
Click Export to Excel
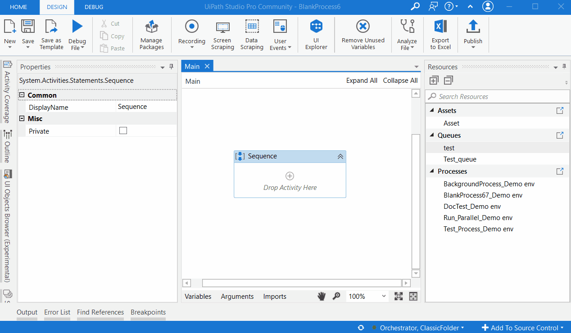(440, 35)
